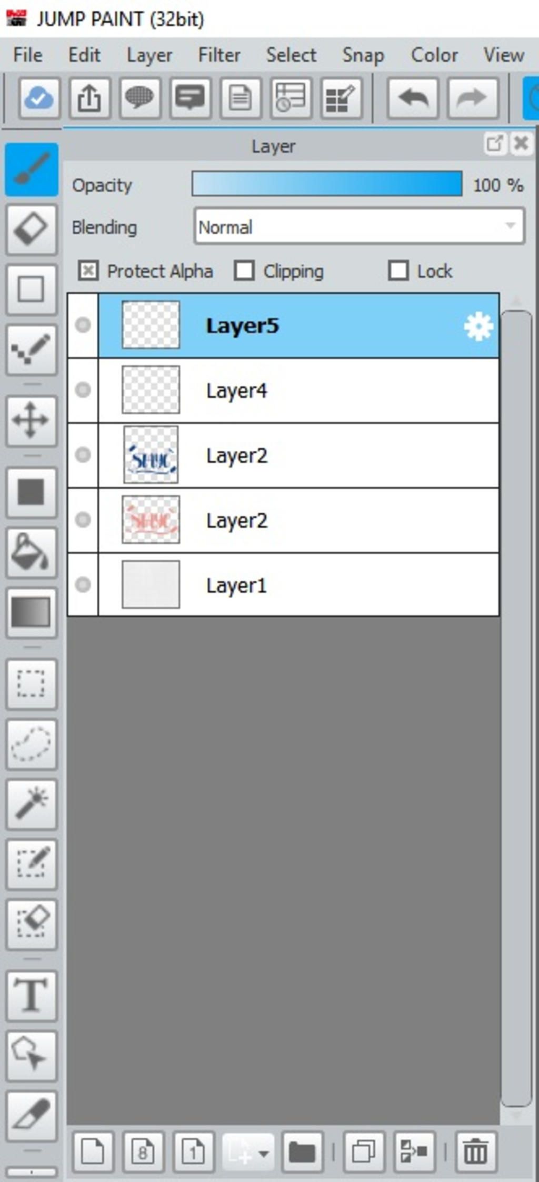Image resolution: width=539 pixels, height=1182 pixels.
Task: Select the Move tool
Action: (x=31, y=420)
